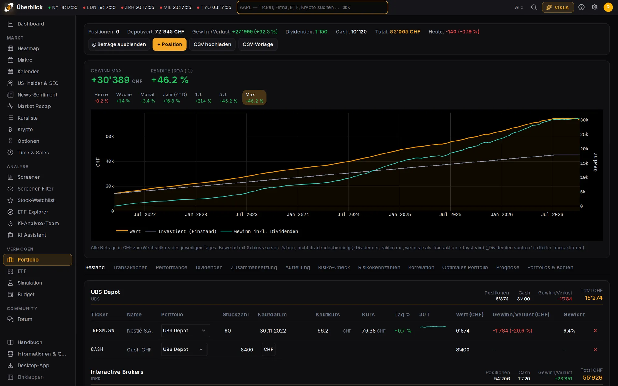
Task: Toggle the Wert series in chart legend
Action: (129, 231)
